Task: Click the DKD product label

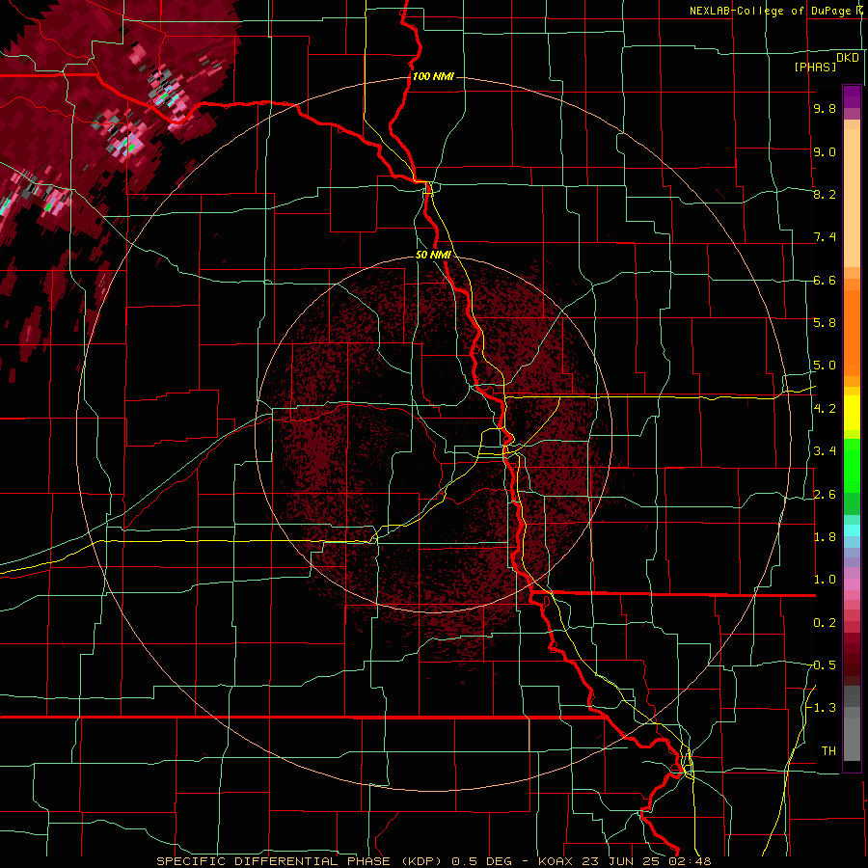Action: click(x=848, y=58)
